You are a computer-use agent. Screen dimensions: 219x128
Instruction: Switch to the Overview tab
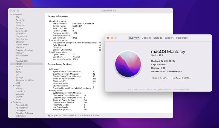(x=134, y=38)
